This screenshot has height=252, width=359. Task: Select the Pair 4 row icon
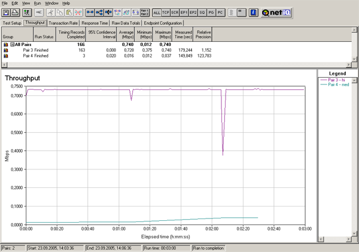coord(6,56)
